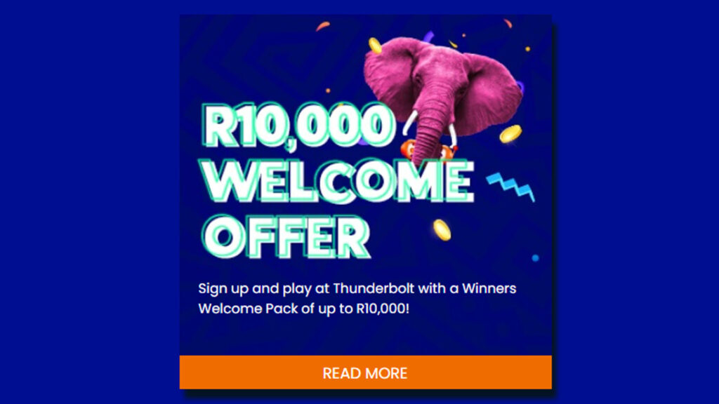Click the gold coin beside the elephant's trunk
Screen dimensions: 719x404
510,134
